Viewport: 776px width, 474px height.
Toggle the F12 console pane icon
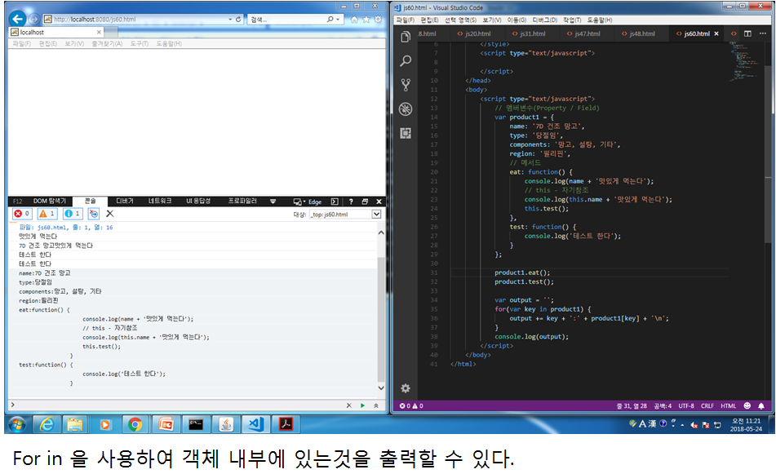(x=335, y=202)
